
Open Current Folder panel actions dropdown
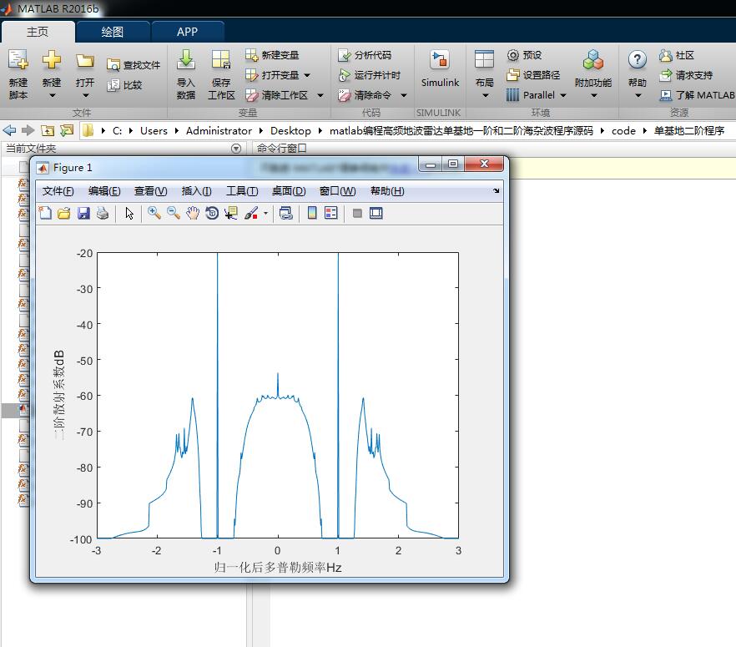pyautogui.click(x=236, y=149)
